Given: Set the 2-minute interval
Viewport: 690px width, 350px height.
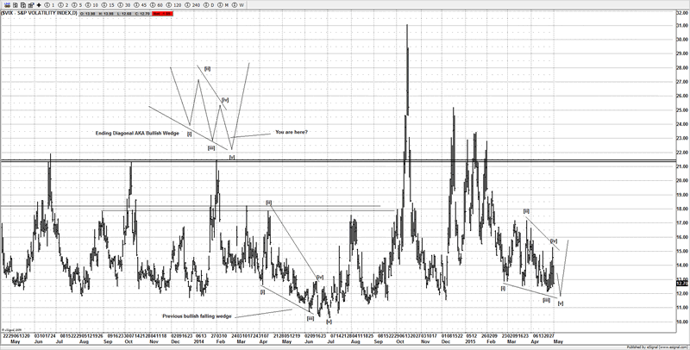Looking at the screenshot, I should pos(63,5).
